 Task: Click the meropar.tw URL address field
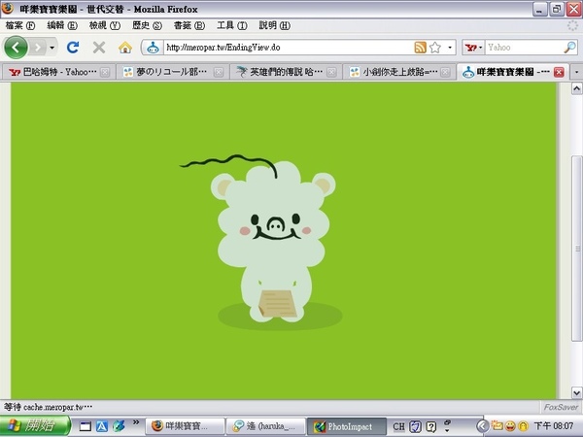[288, 48]
